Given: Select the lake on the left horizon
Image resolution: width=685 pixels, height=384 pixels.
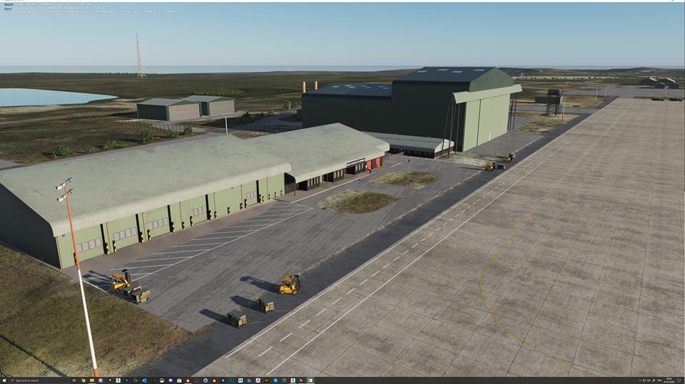Looking at the screenshot, I should [x=43, y=96].
